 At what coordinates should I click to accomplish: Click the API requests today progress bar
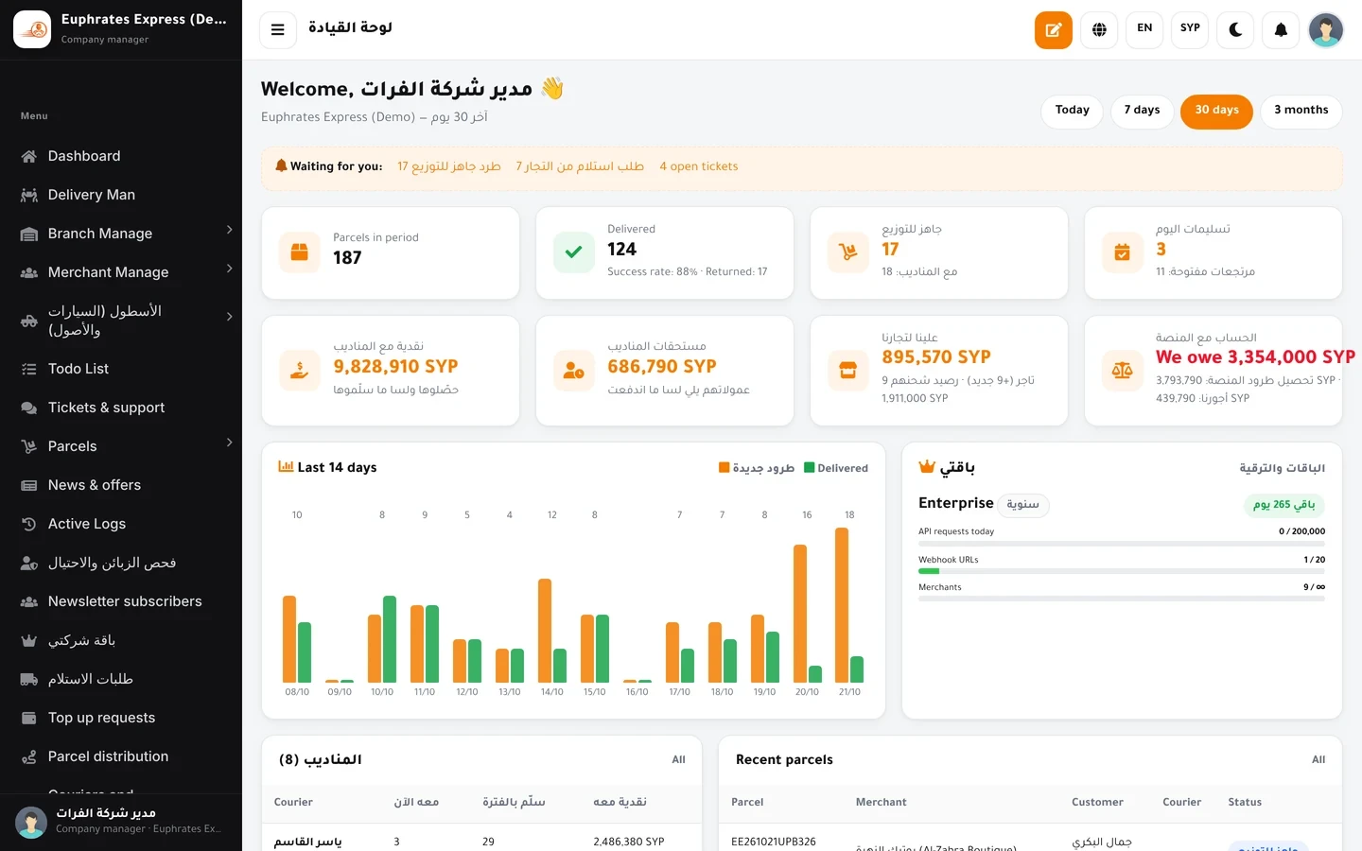[1122, 544]
